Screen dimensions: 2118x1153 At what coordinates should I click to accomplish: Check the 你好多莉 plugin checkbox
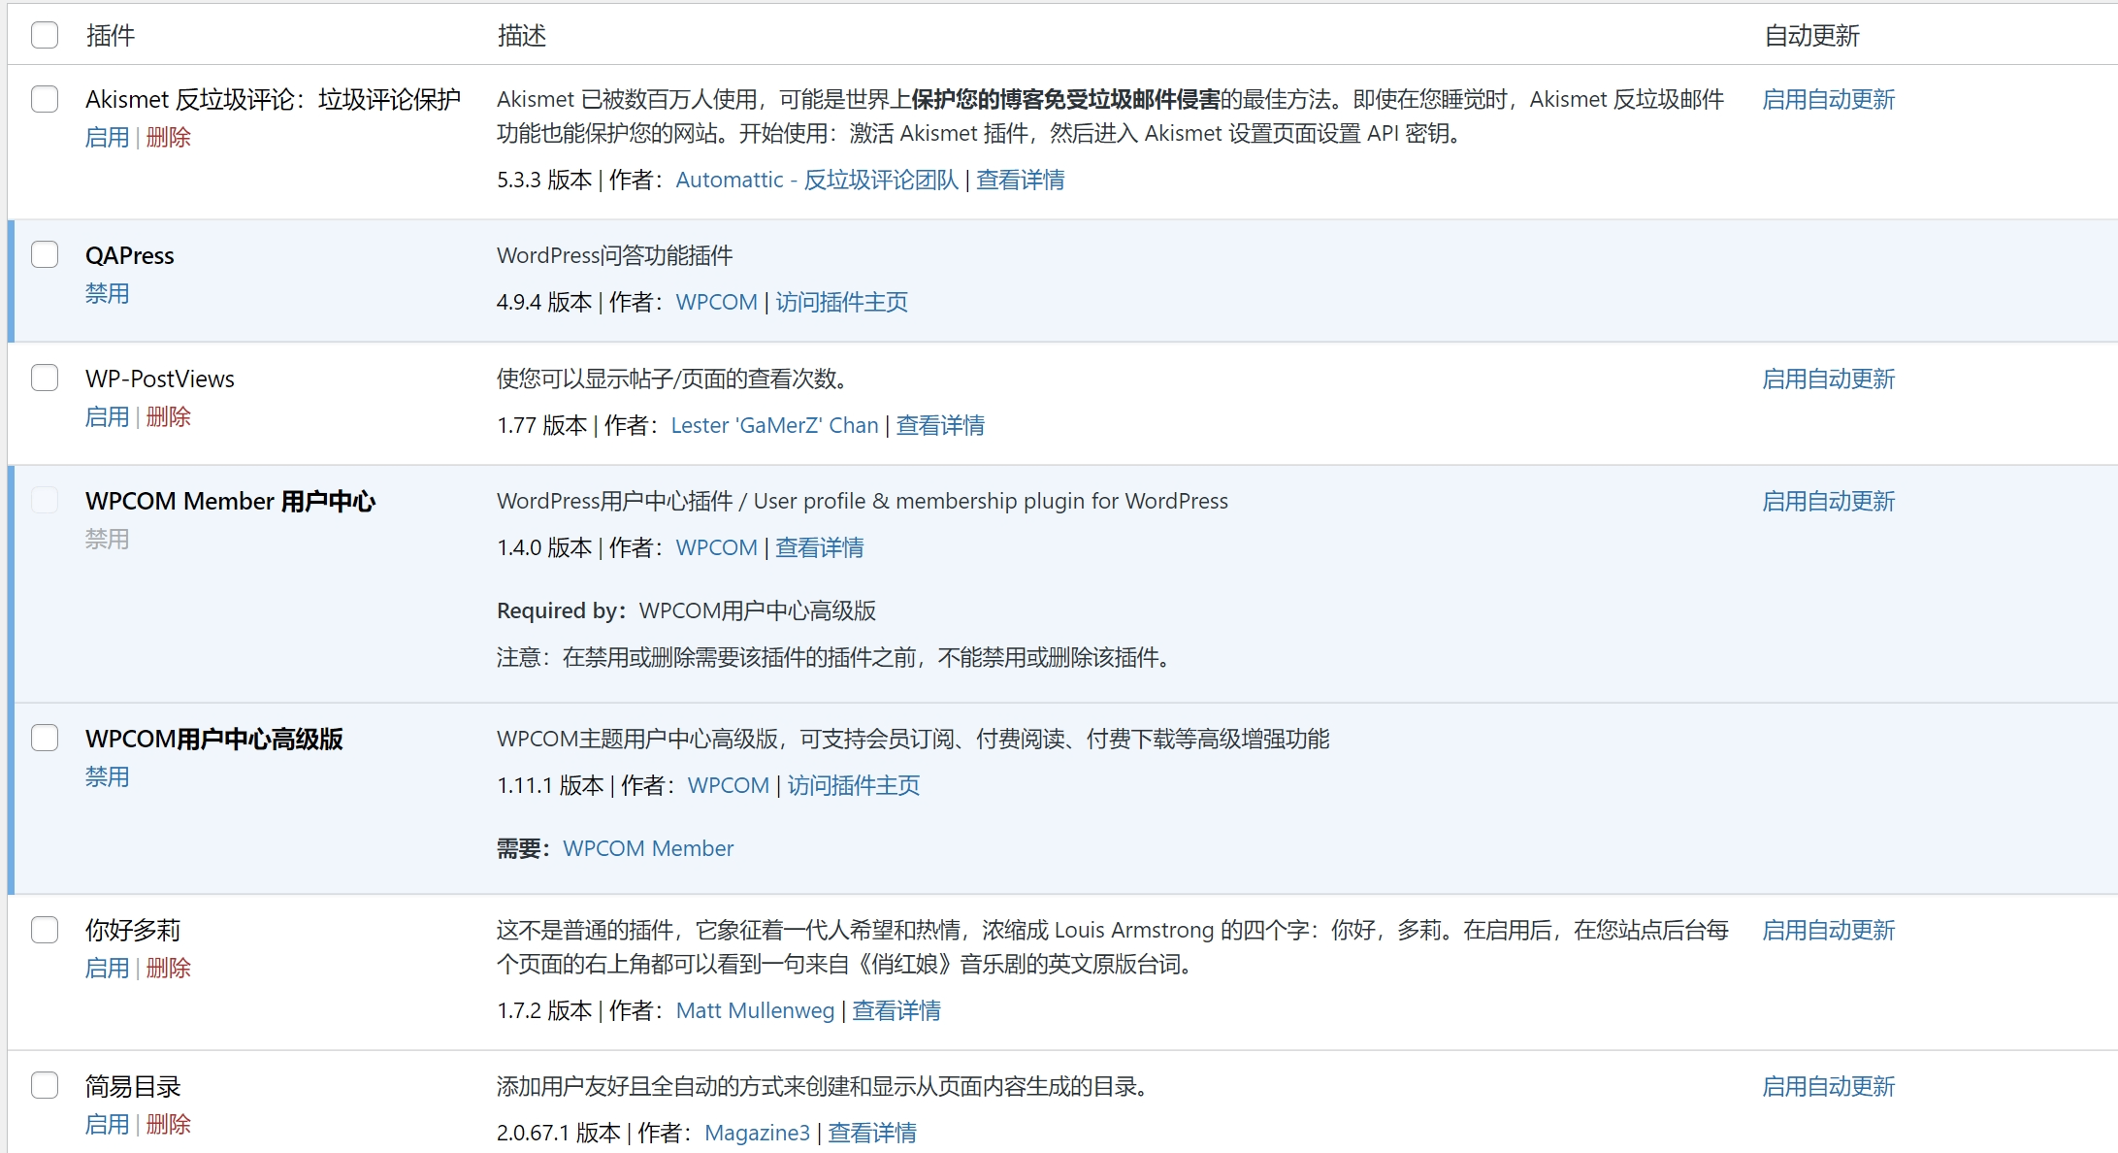45,929
